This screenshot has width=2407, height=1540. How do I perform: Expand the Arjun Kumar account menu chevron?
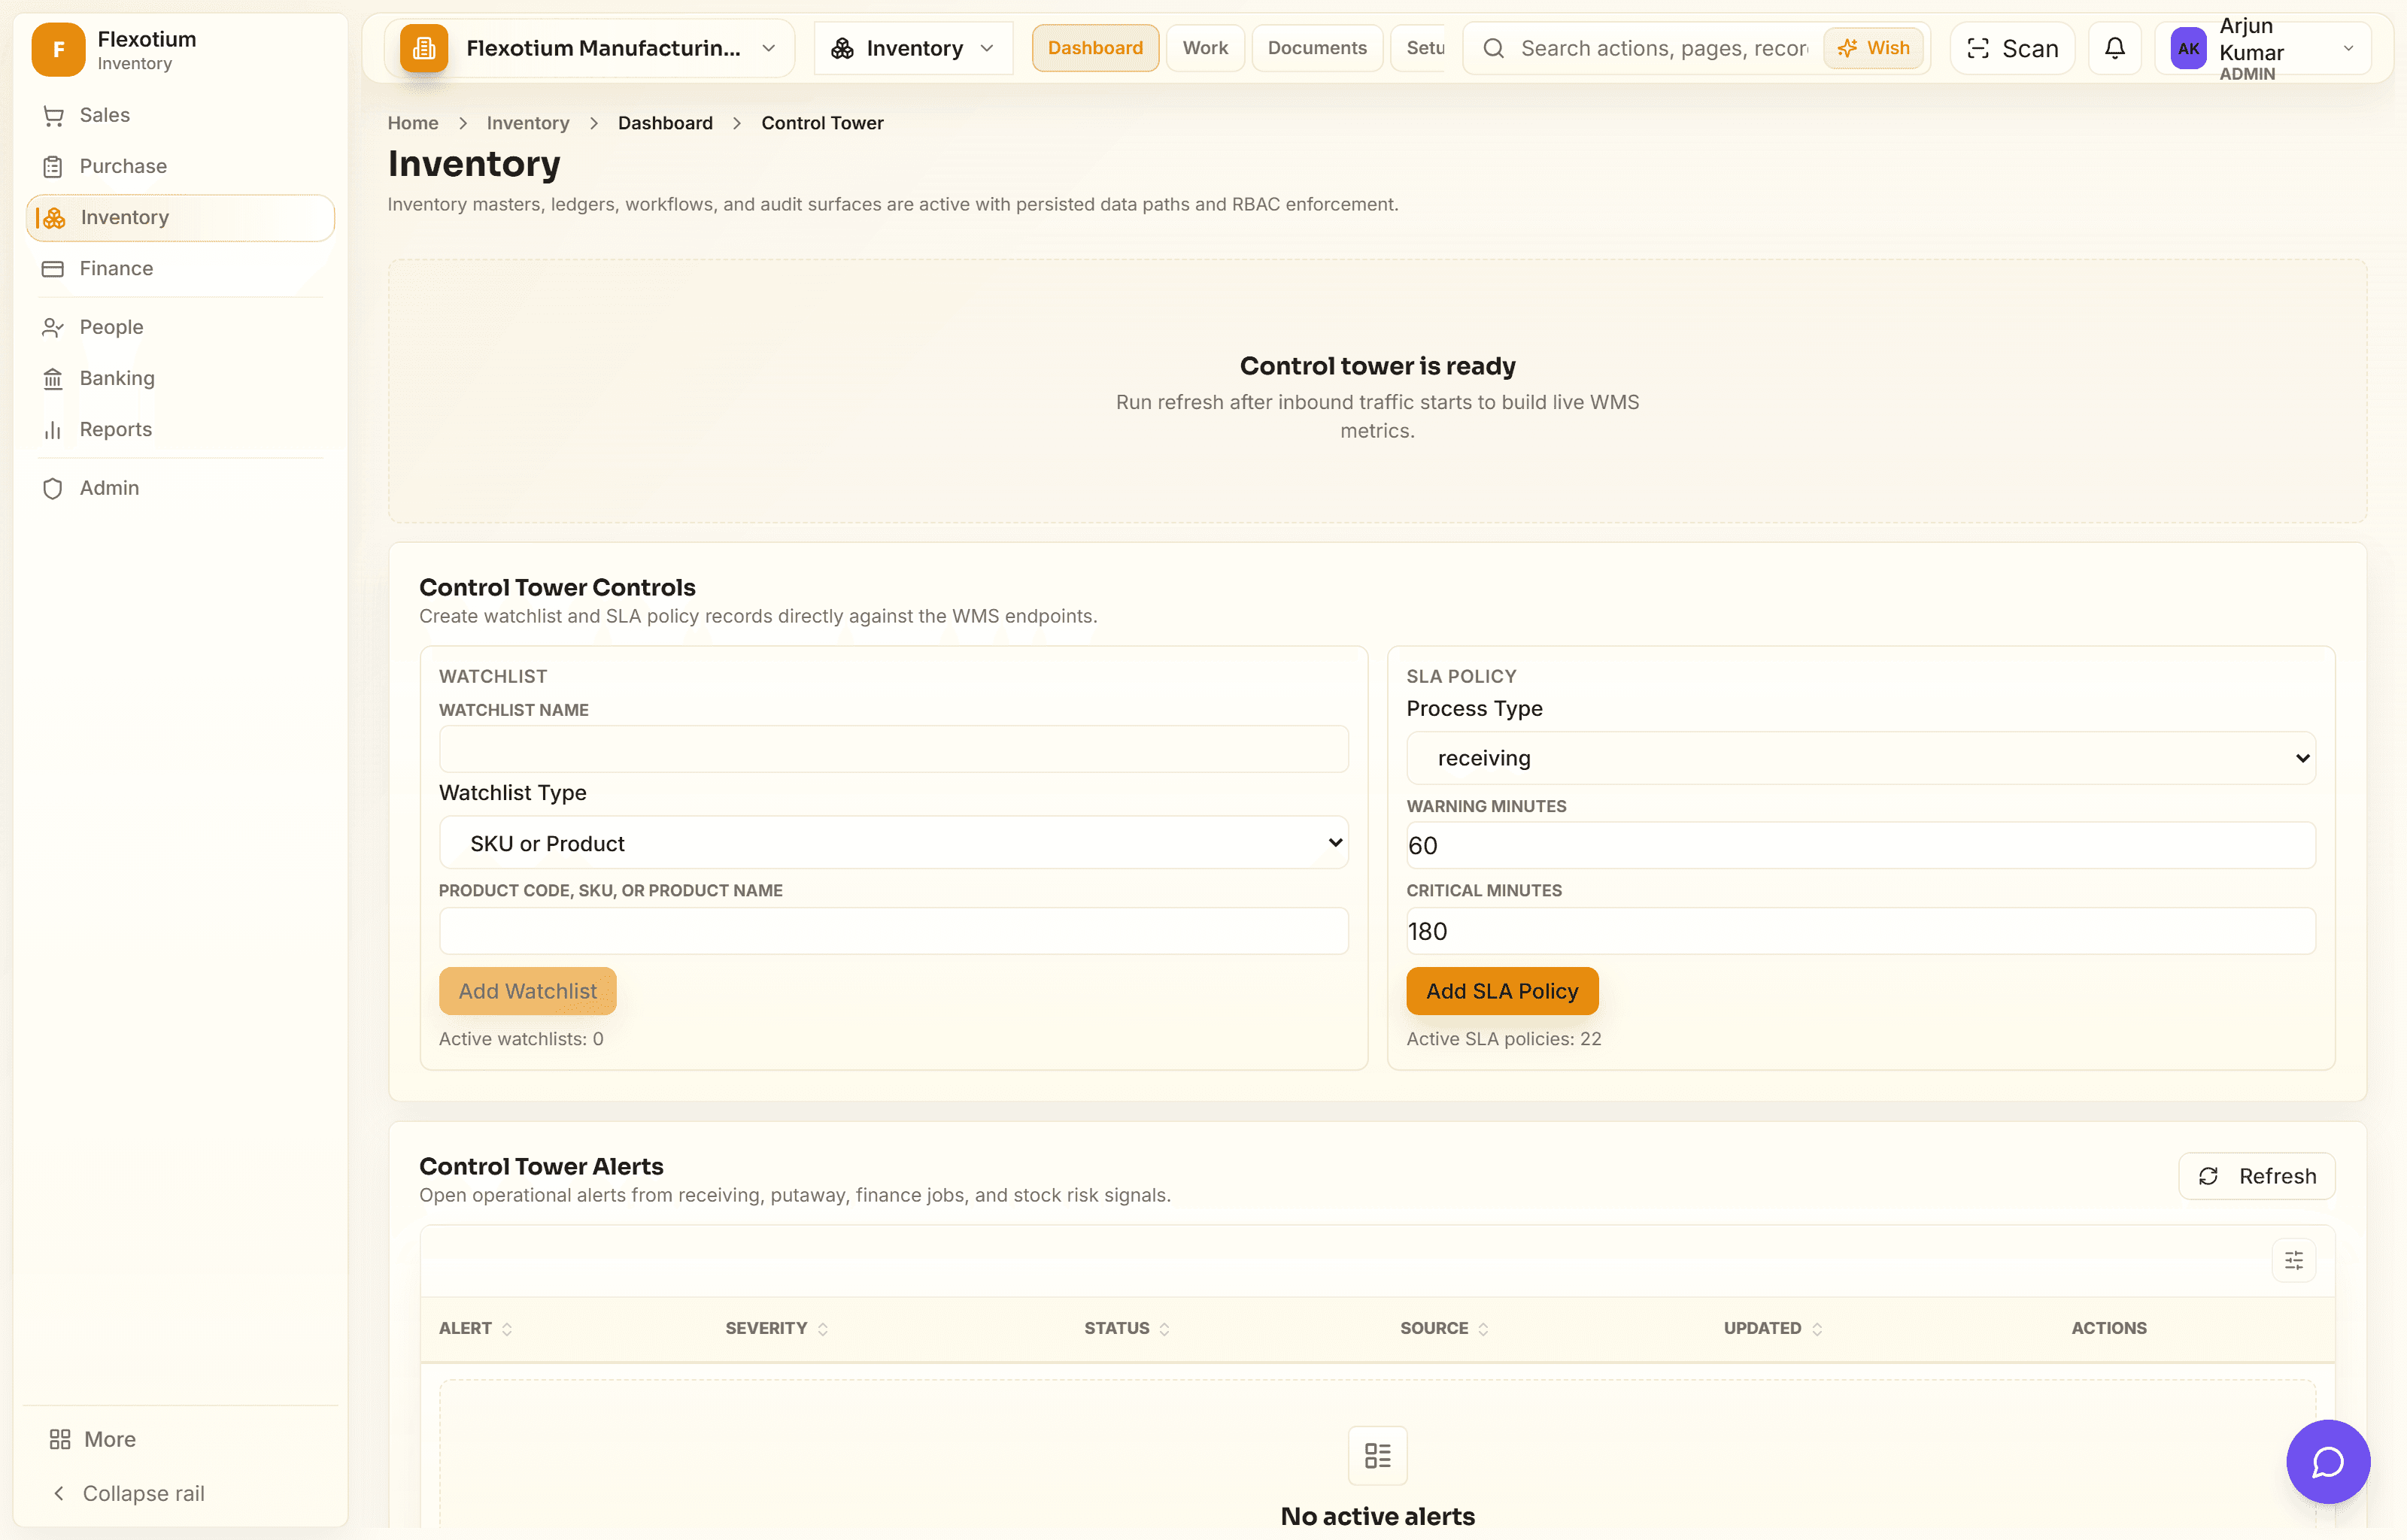coord(2349,48)
